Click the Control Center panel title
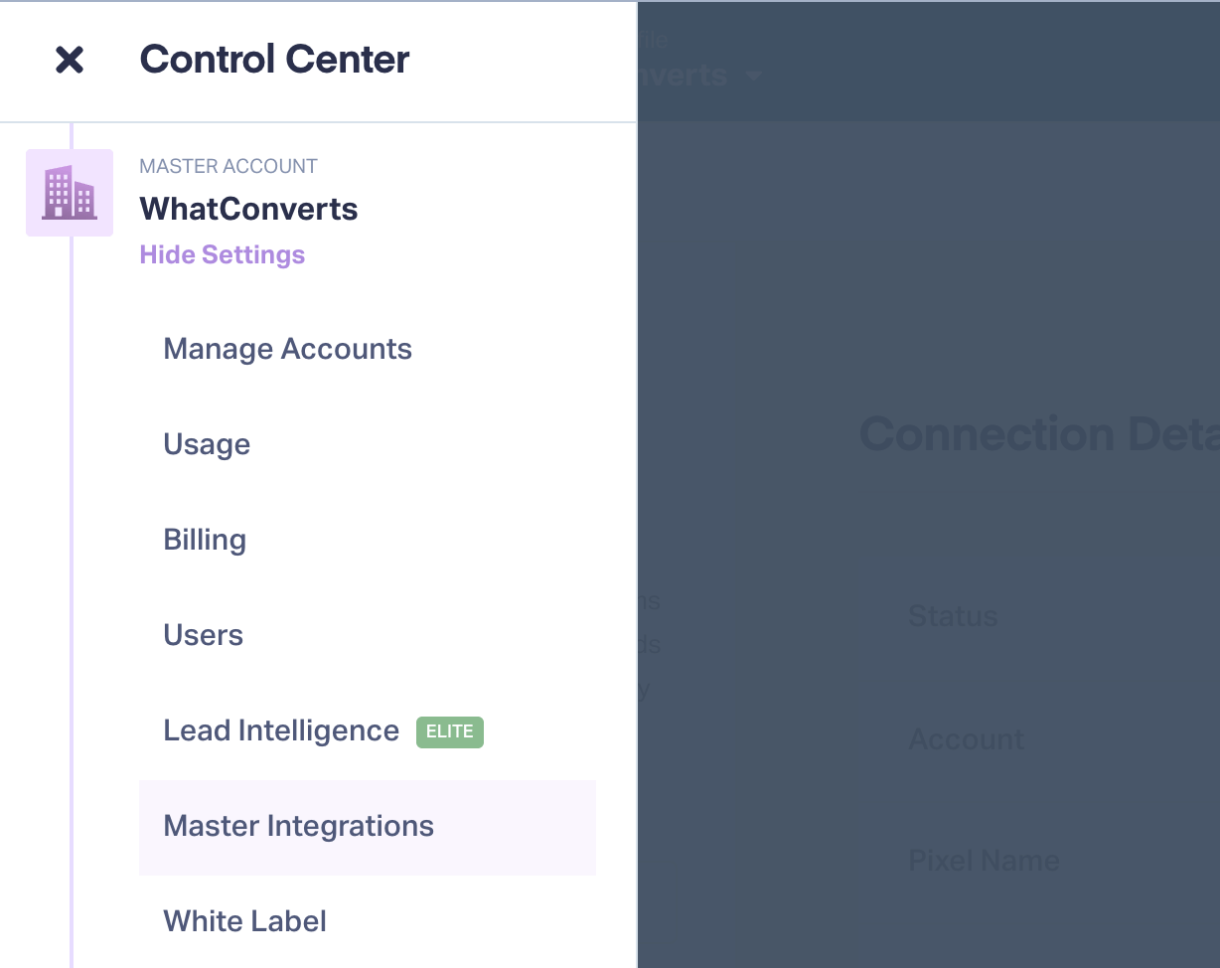This screenshot has height=968, width=1220. tap(274, 60)
